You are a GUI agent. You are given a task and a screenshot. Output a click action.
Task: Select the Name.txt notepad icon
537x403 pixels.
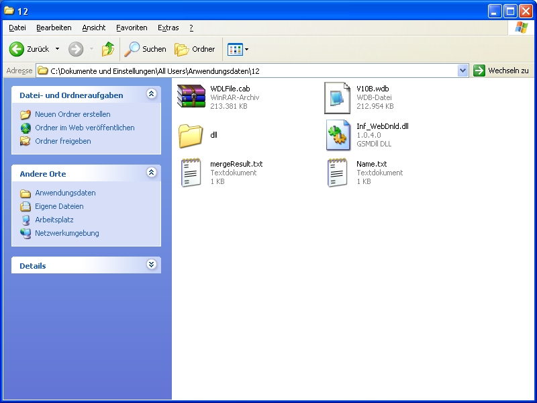338,173
